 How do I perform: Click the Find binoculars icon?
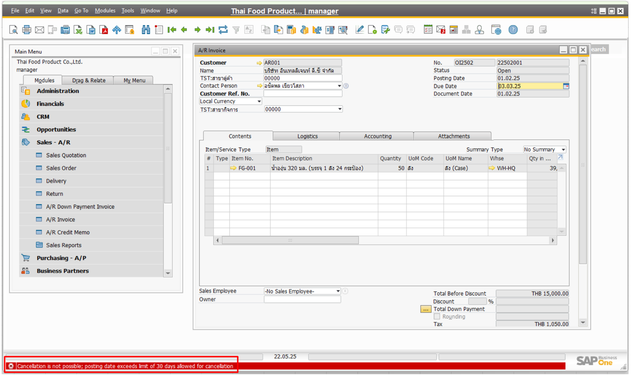click(146, 30)
